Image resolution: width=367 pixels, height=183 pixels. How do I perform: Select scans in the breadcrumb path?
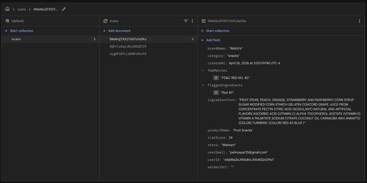22,10
